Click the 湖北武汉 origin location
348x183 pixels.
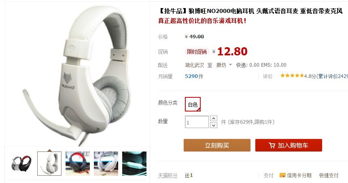tap(194, 65)
